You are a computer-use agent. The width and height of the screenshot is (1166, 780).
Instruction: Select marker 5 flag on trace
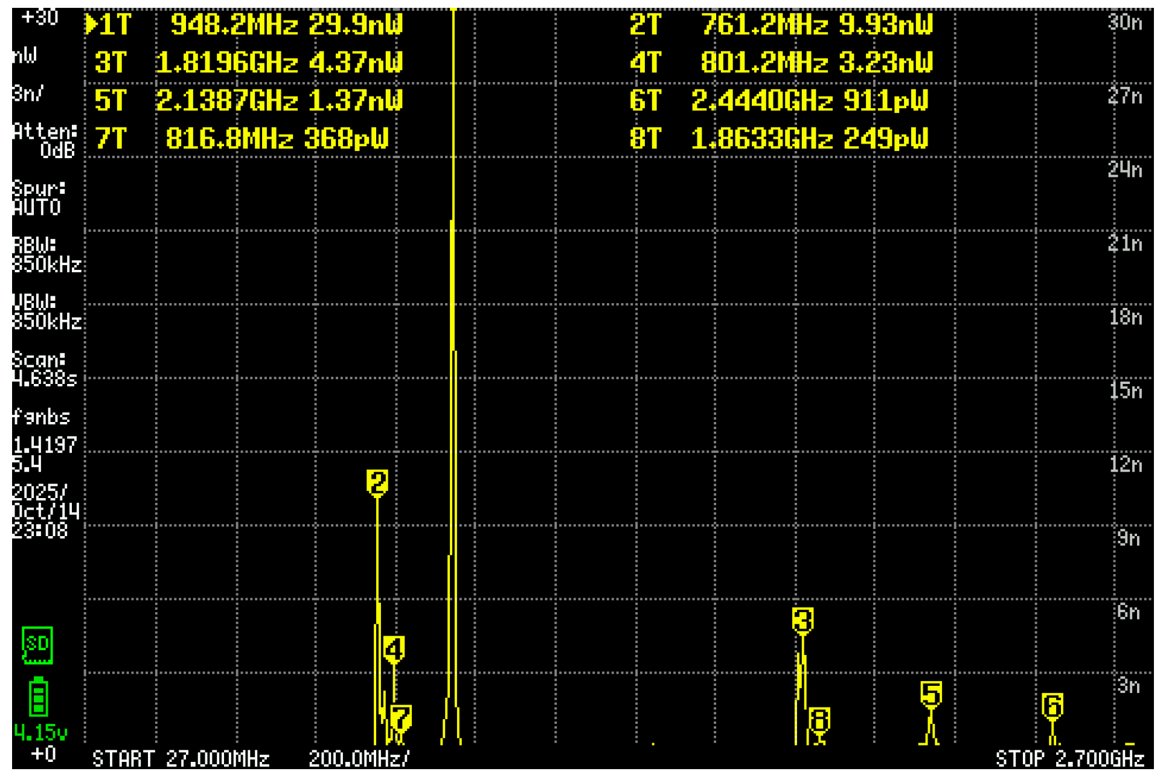(931, 693)
